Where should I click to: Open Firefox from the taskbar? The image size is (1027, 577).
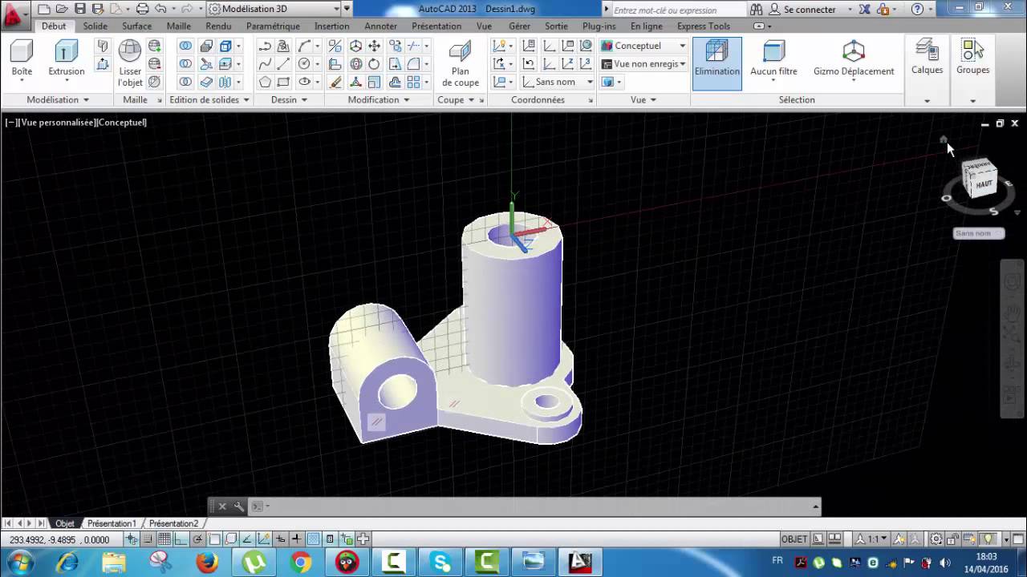point(207,563)
